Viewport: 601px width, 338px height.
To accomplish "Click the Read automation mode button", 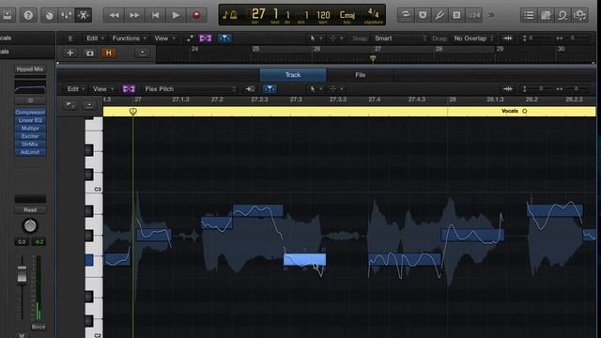I will click(30, 210).
